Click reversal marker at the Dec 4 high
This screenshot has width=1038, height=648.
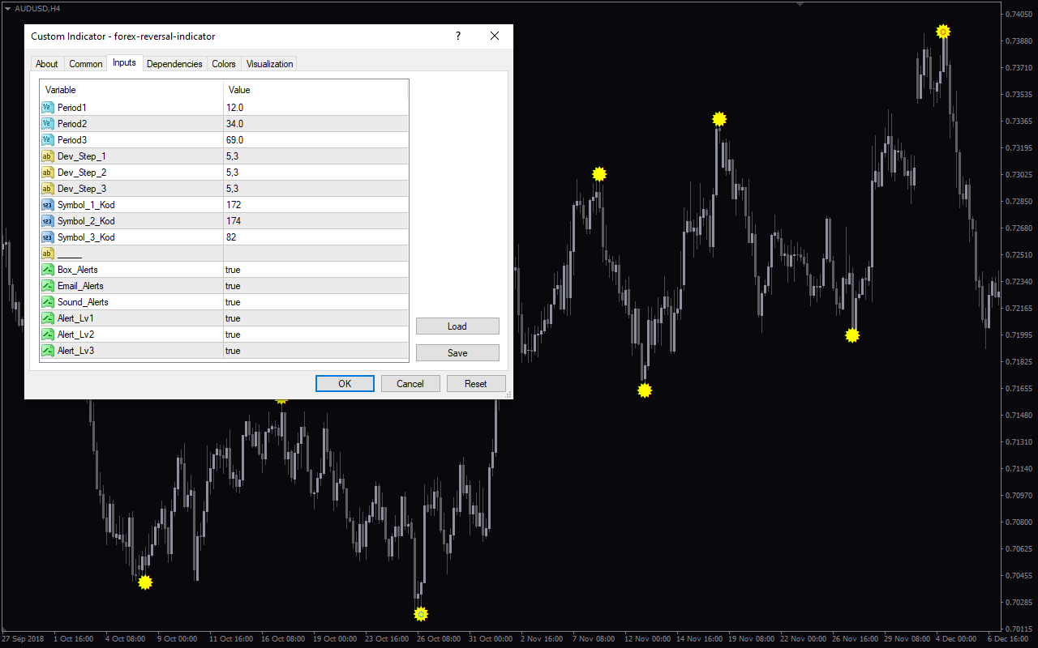[x=943, y=32]
